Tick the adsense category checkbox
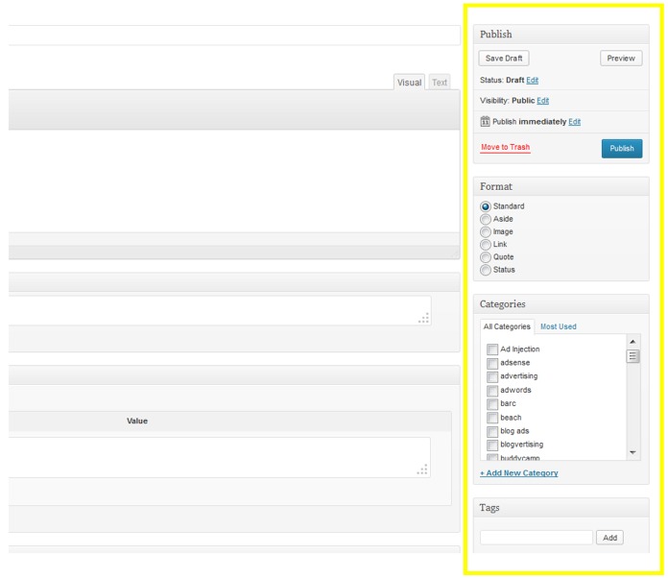 click(492, 363)
